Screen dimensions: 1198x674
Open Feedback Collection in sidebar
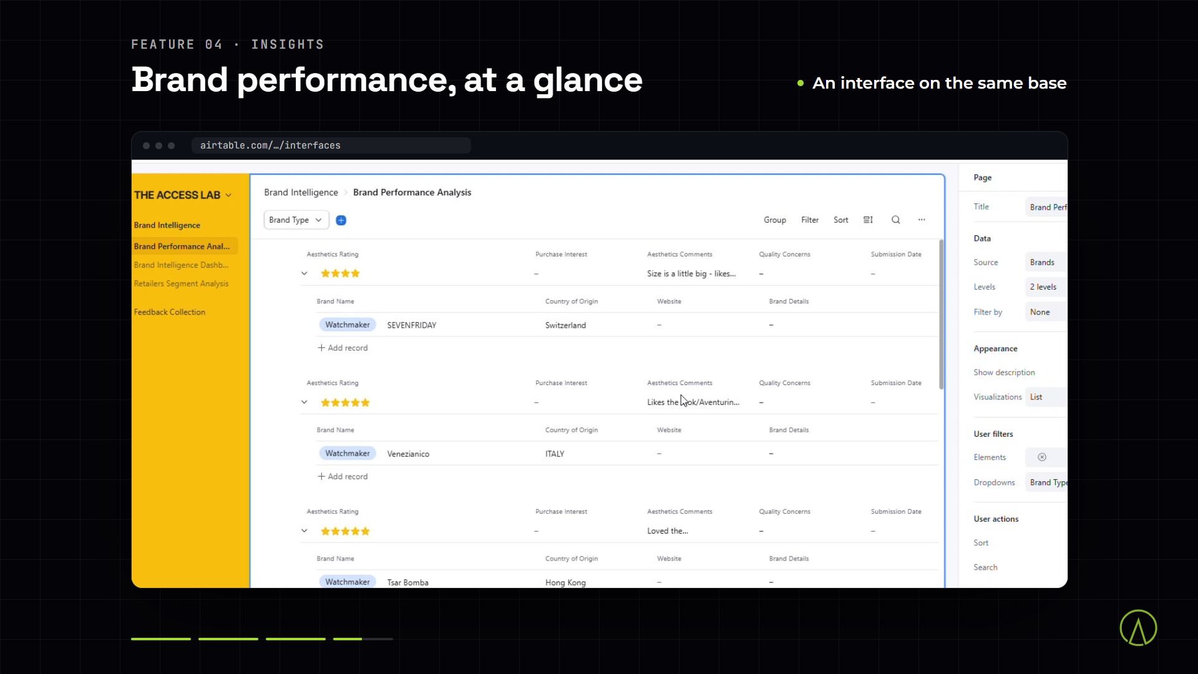(170, 312)
